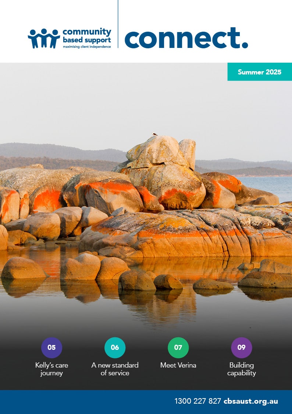This screenshot has width=292, height=414.
Task: Select the "maximising client independence" tagline
Action: (86, 47)
